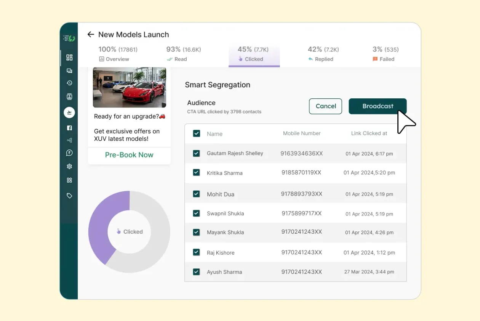
Task: Click the back arrow next to New Models Launch
Action: (x=90, y=34)
